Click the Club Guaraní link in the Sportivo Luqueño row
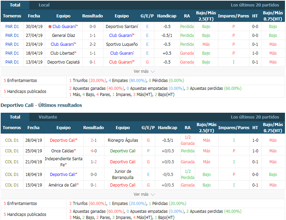The height and width of the screenshot is (220, 286). coord(63,44)
